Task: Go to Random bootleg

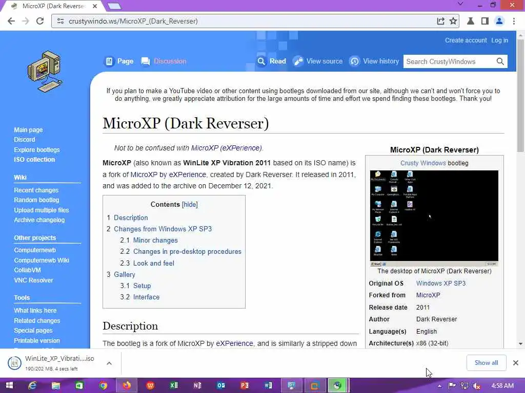Action: [36, 200]
